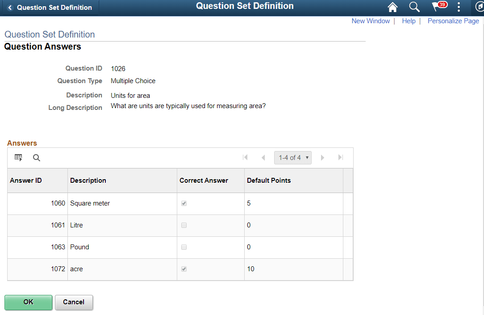
Task: Open the NavBar icon in the top-right corner
Action: tap(480, 7)
